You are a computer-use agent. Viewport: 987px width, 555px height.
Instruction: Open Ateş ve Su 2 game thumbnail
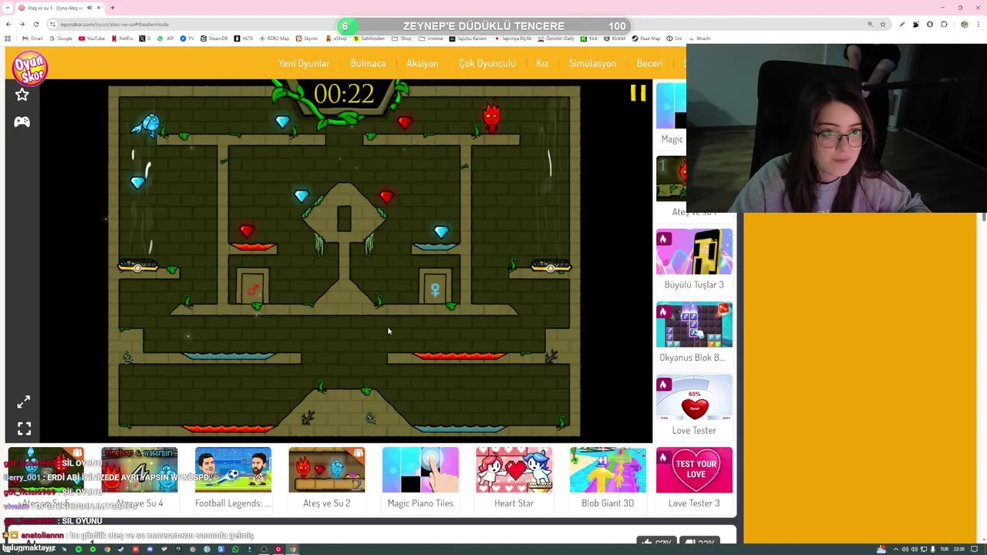[x=327, y=469]
